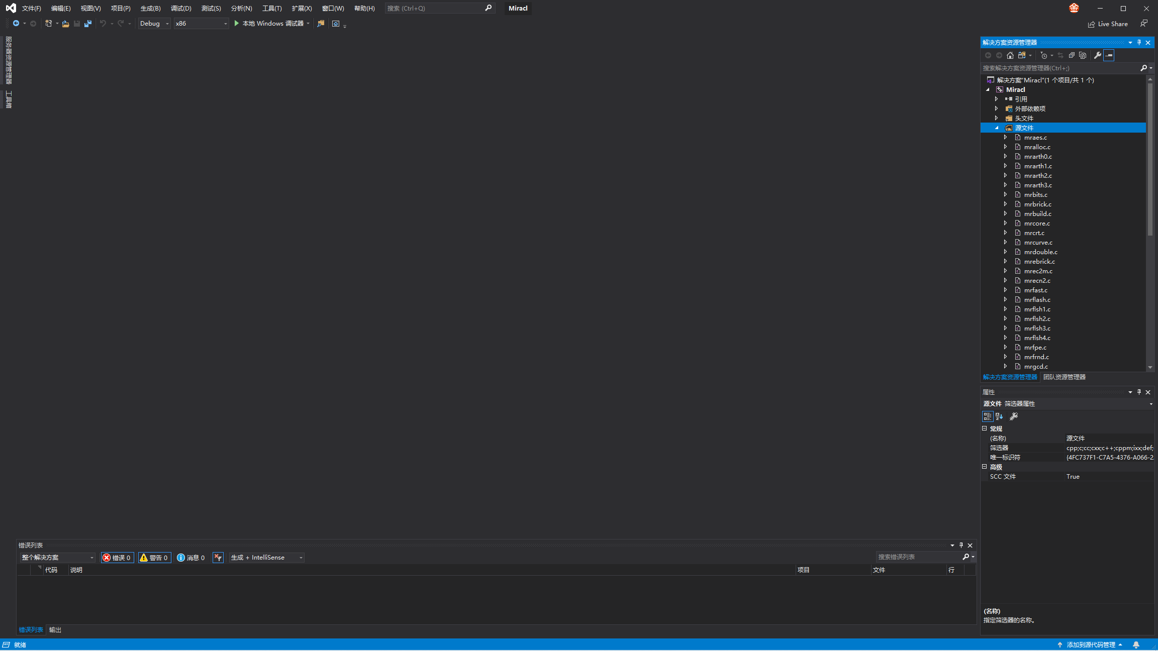This screenshot has width=1158, height=651.
Task: Sort properties alphabetically in the 属性 panel
Action: [999, 416]
